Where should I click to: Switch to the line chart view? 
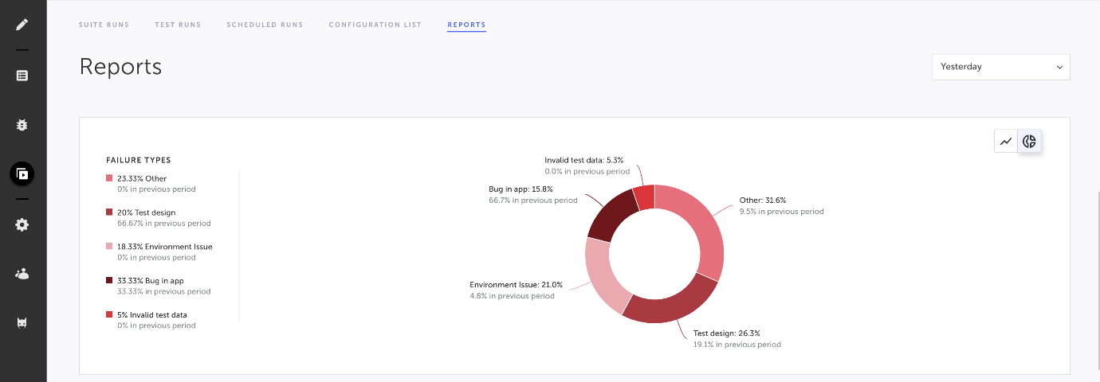coord(1006,142)
